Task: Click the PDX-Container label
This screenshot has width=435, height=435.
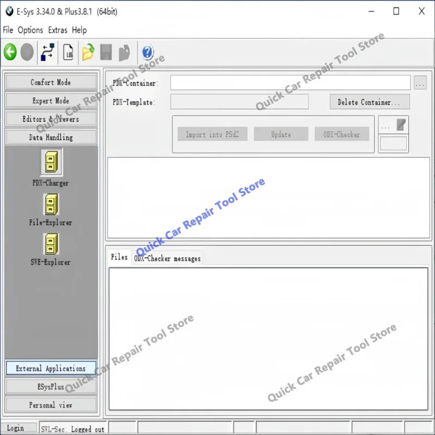Action: (135, 83)
